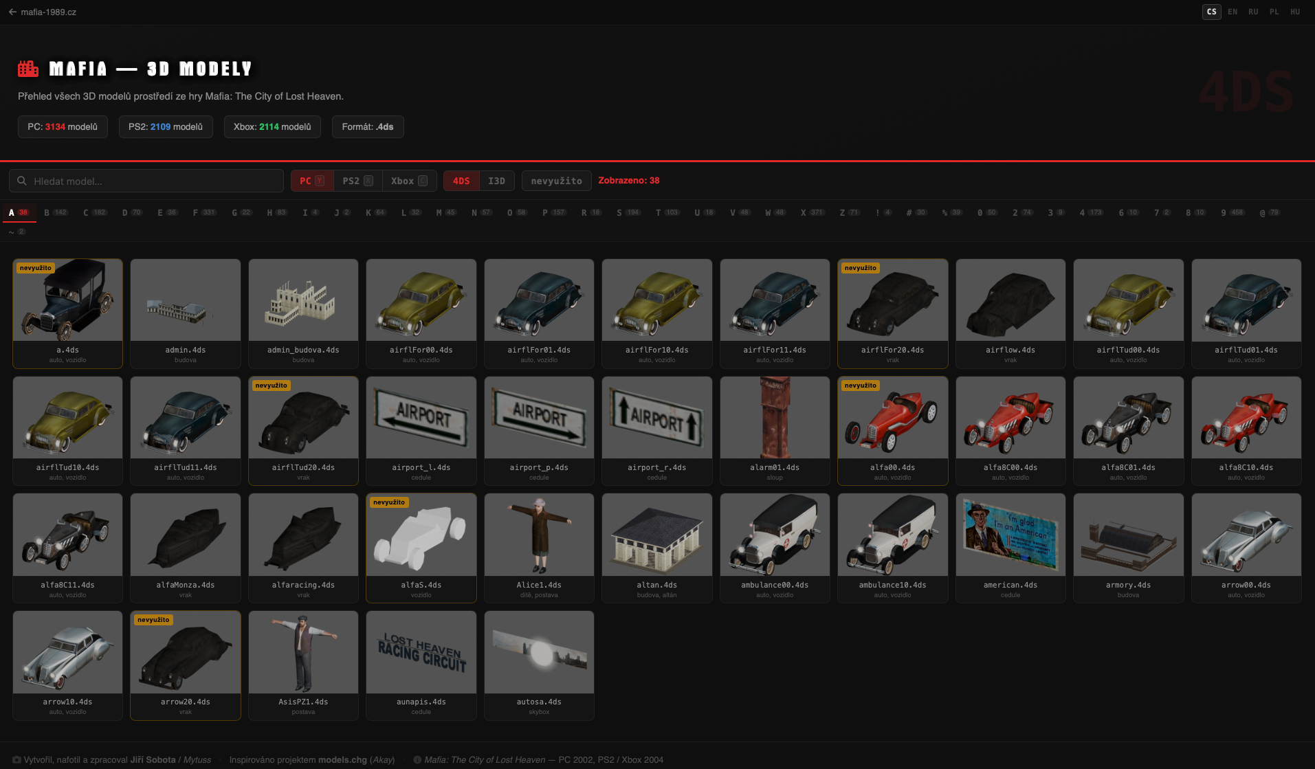Screen dimensions: 1315x769
Task: Open the altan.4ds gazebo model
Action: (x=657, y=548)
